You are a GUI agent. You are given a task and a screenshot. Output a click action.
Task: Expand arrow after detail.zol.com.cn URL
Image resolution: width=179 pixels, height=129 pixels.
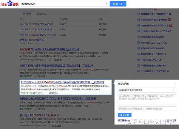(38, 43)
